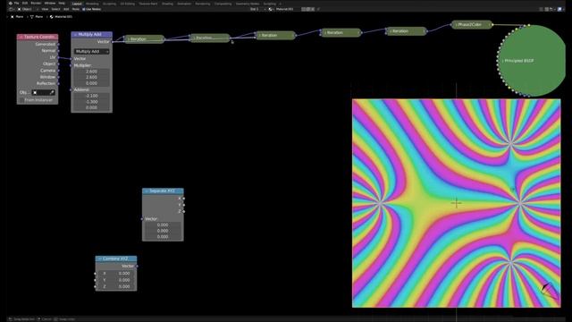The width and height of the screenshot is (572, 322).
Task: Click the Material.001 breadcrumb
Action: [61, 17]
